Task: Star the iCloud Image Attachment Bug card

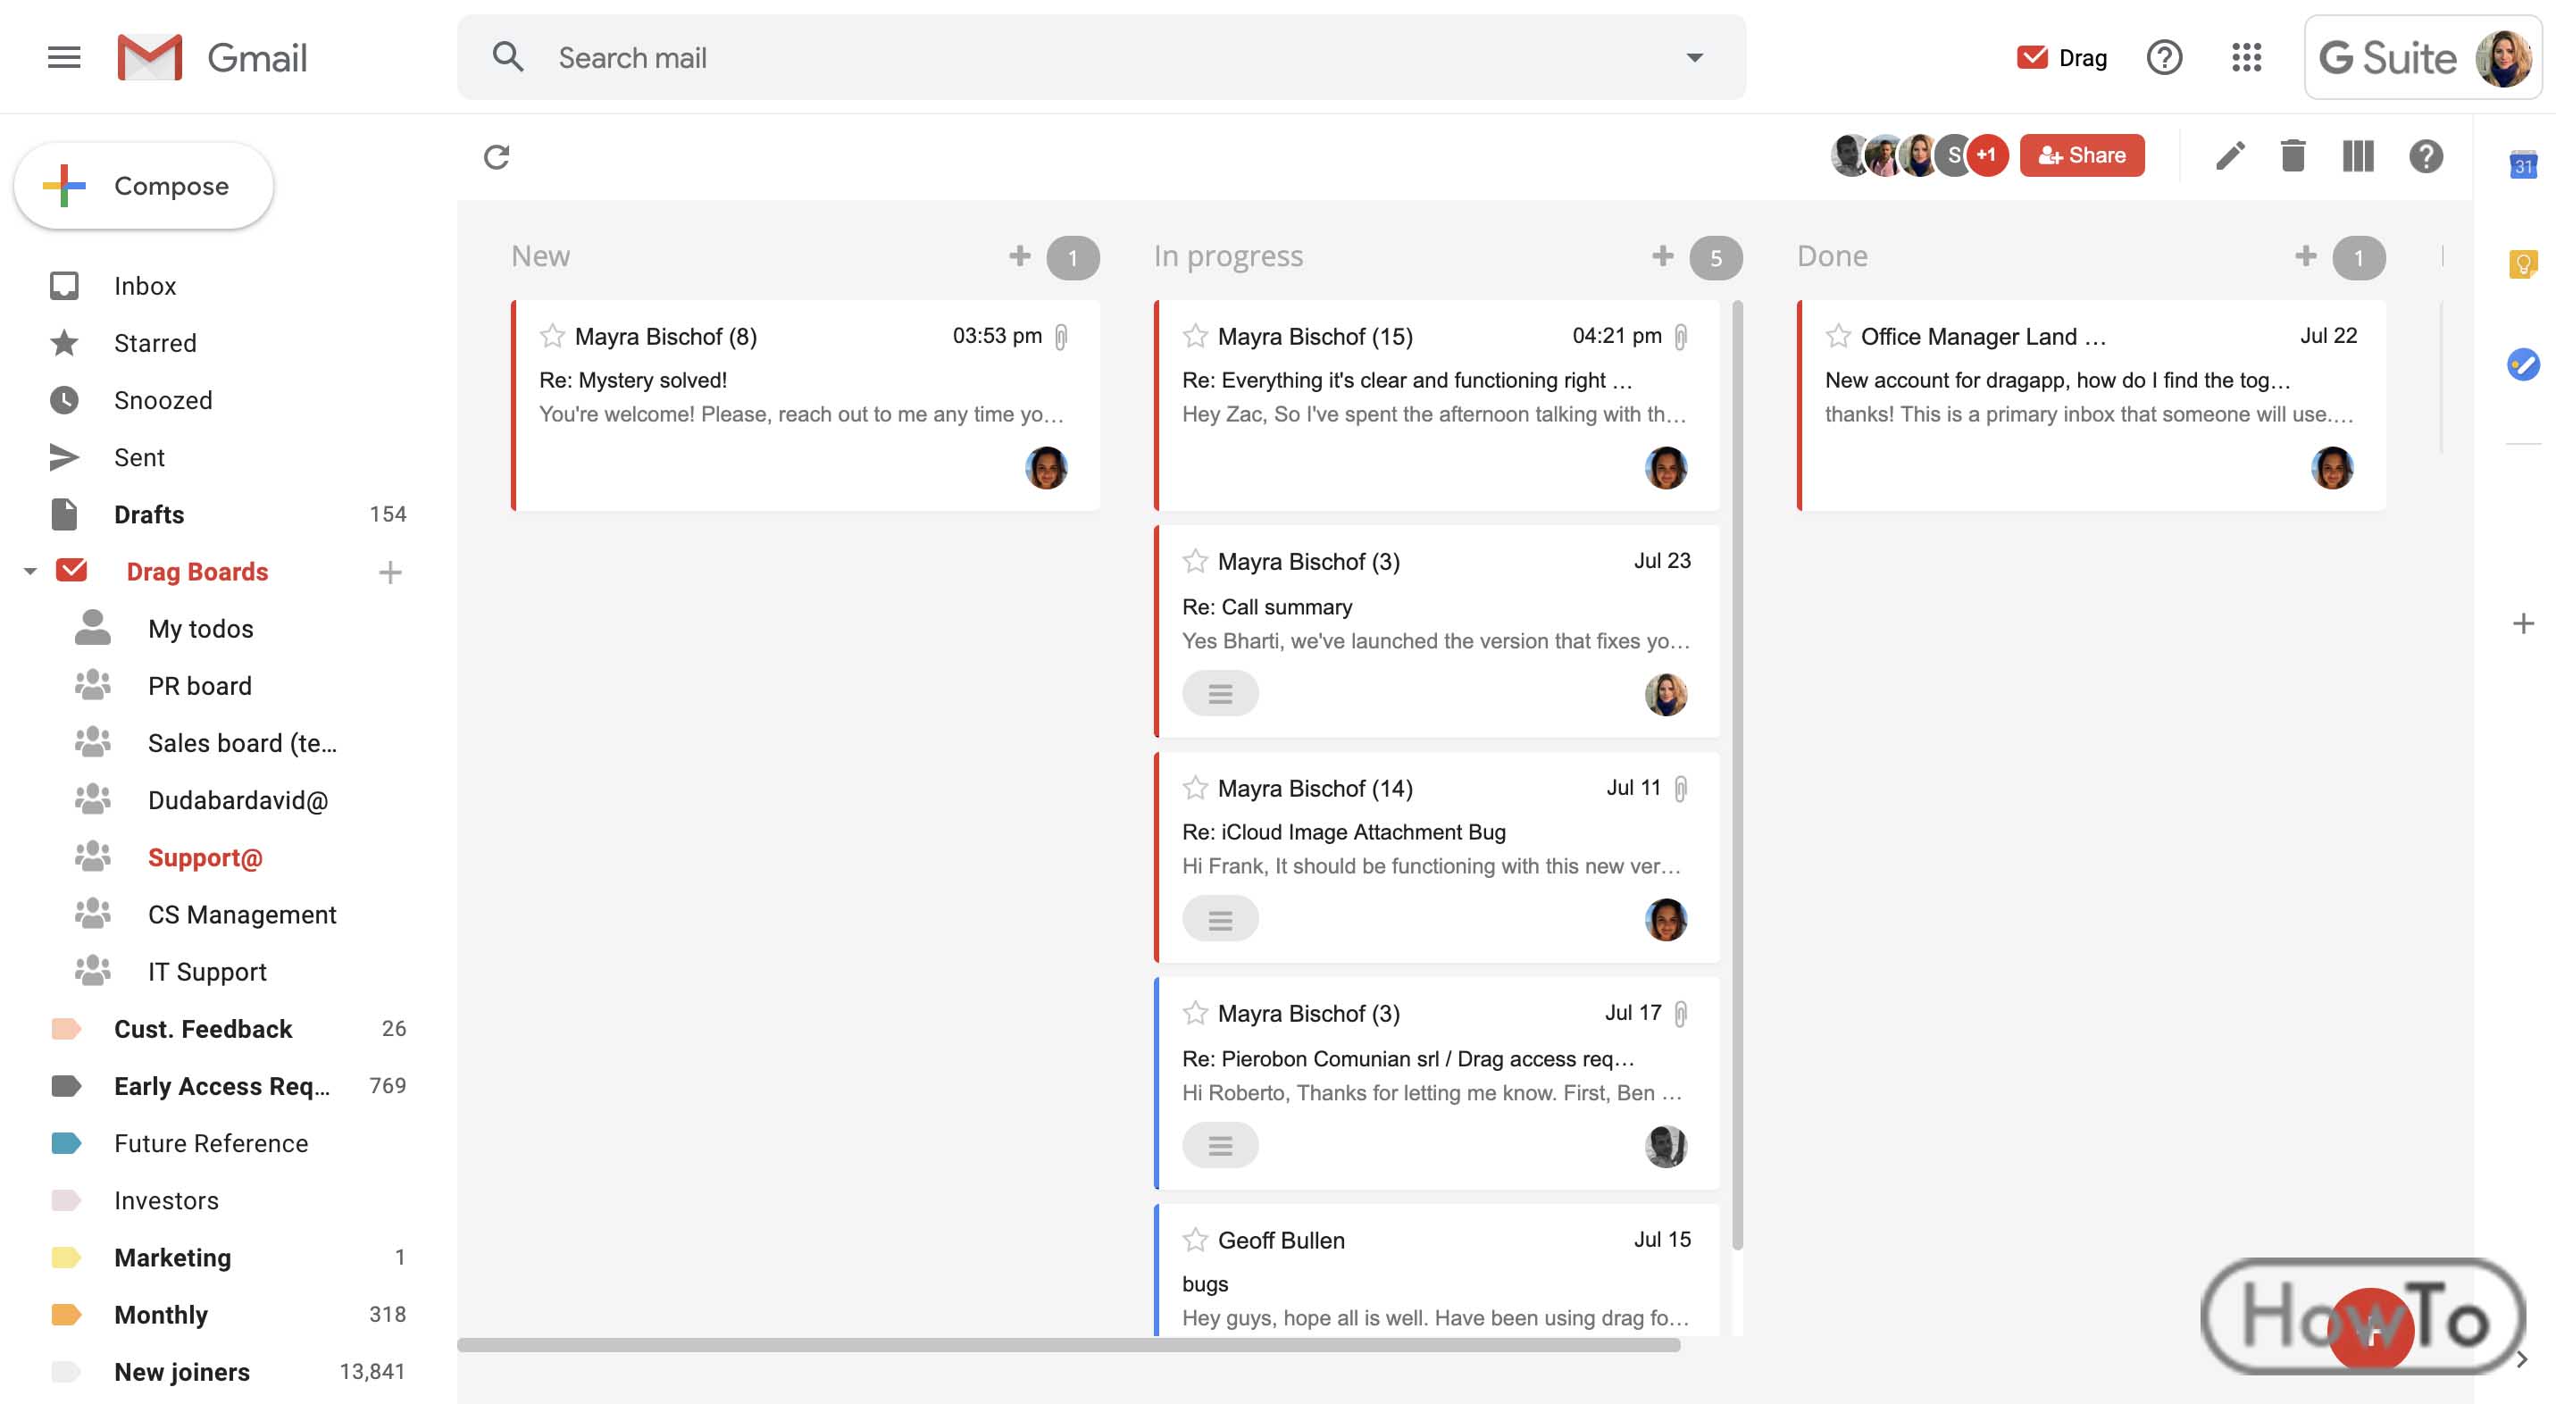Action: coord(1196,788)
